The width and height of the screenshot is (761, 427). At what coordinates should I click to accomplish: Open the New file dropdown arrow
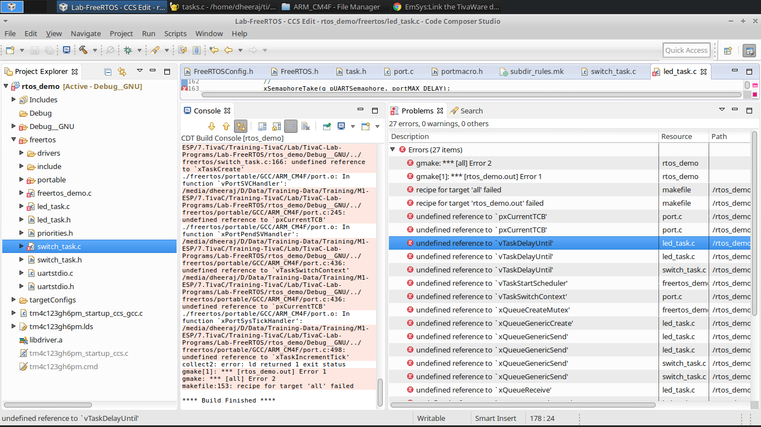(22, 50)
